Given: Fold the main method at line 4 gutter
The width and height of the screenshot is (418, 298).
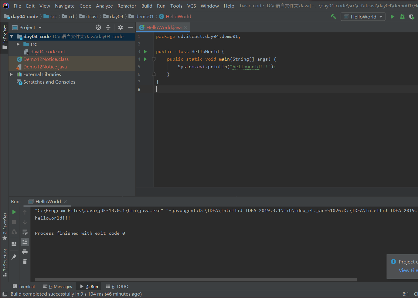Looking at the screenshot, I should (154, 59).
